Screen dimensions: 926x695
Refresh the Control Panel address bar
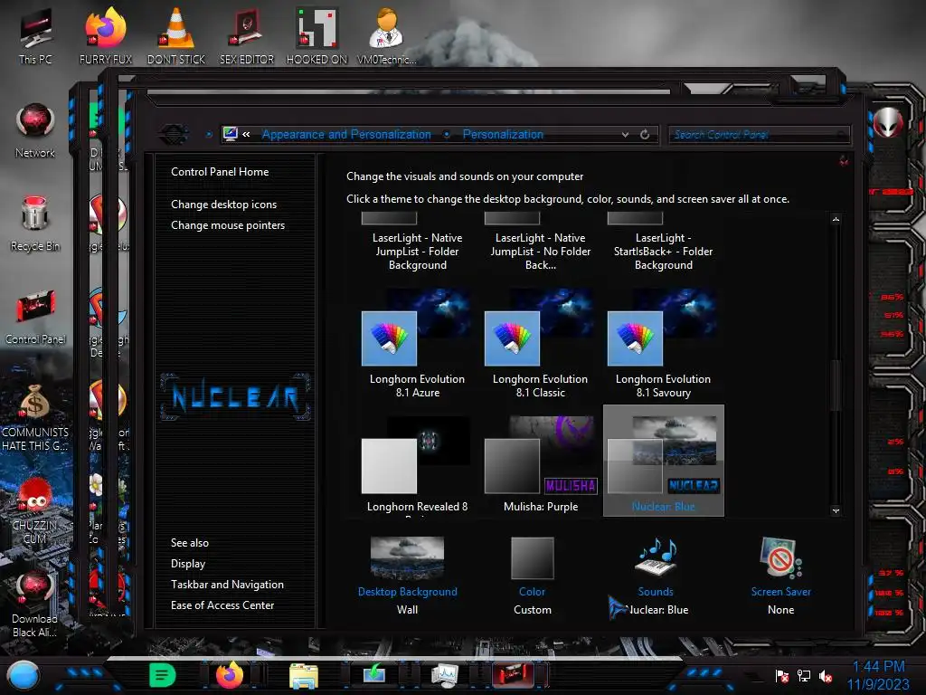pyautogui.click(x=645, y=134)
